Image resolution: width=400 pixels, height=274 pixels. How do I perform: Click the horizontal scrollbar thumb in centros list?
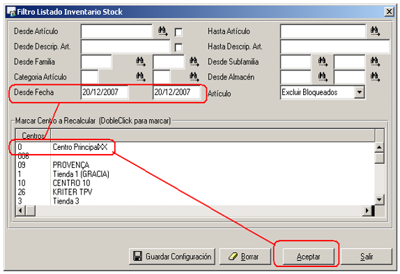coord(31,211)
